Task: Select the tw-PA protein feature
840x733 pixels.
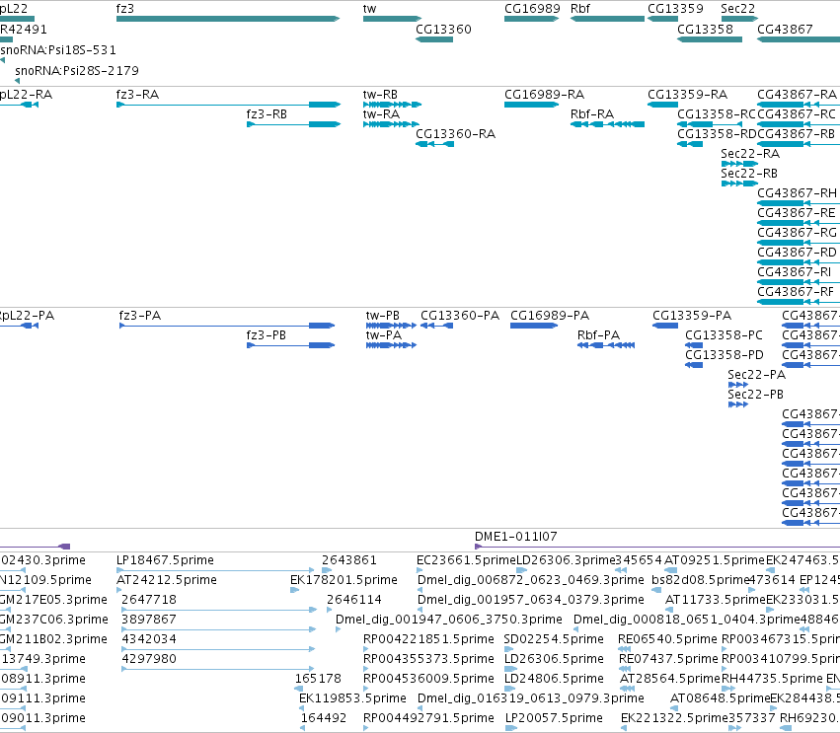Action: (x=391, y=345)
